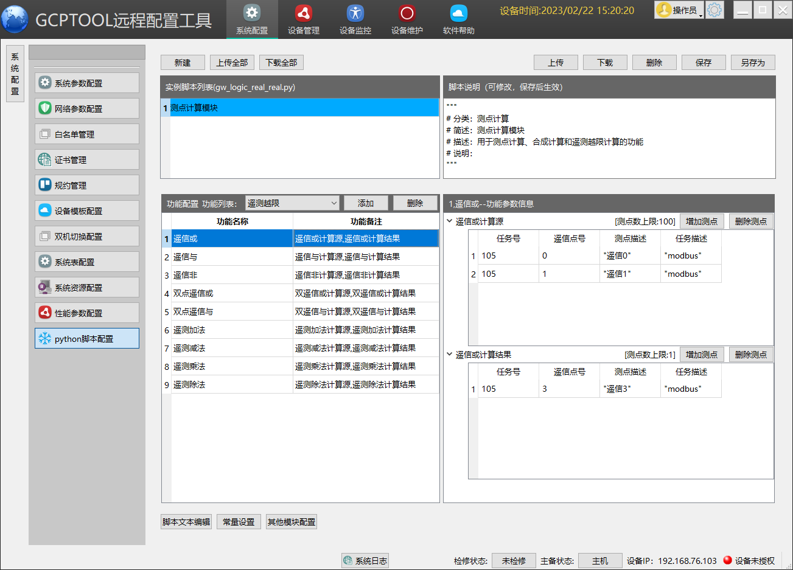Select the 遥测加法 row in the function table

click(232, 330)
